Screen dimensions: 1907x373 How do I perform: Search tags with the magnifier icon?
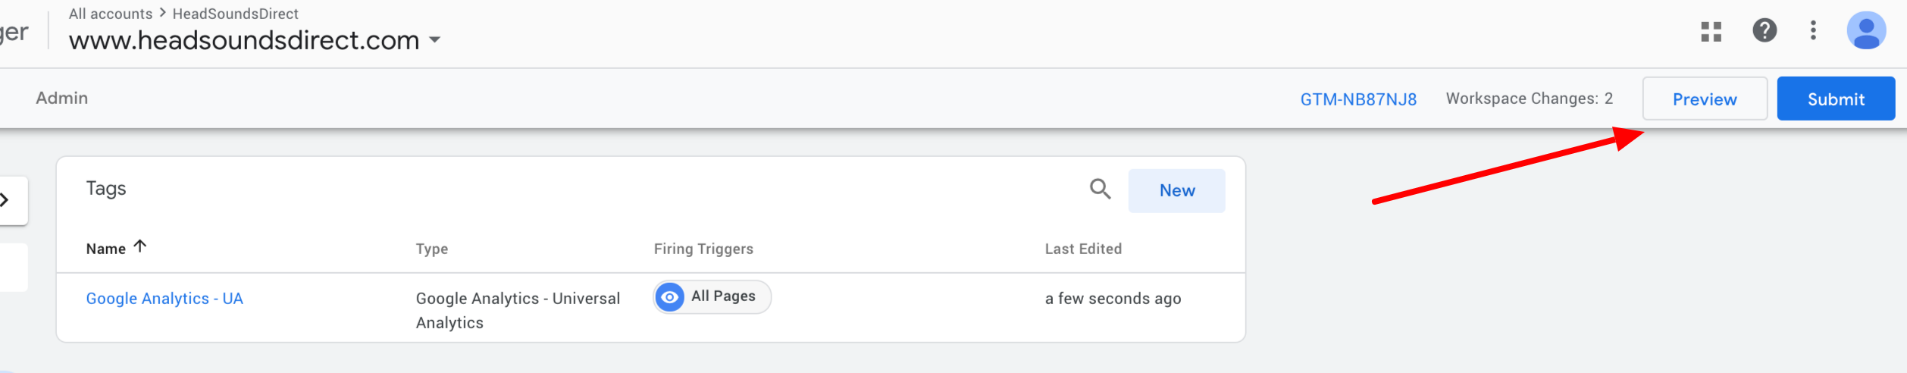[x=1100, y=189]
